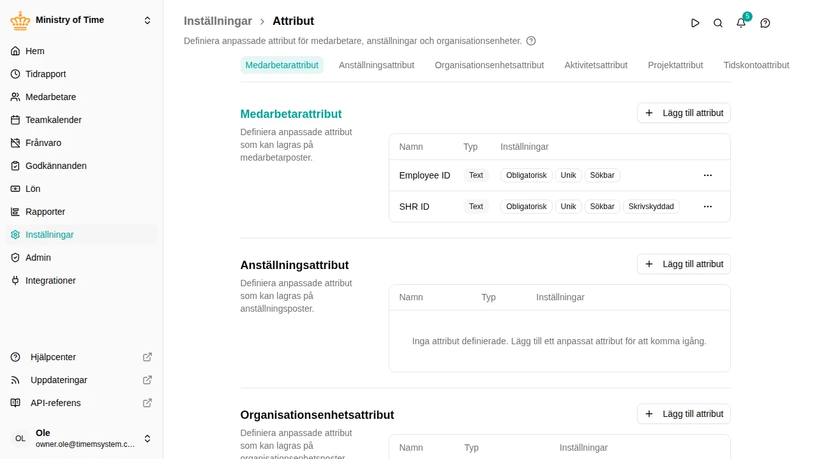This screenshot has width=817, height=459.
Task: Switch to the Anställningsattribut tab
Action: 377,65
